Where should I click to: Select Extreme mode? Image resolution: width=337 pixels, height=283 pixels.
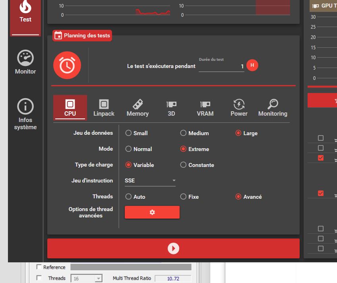[194, 149]
